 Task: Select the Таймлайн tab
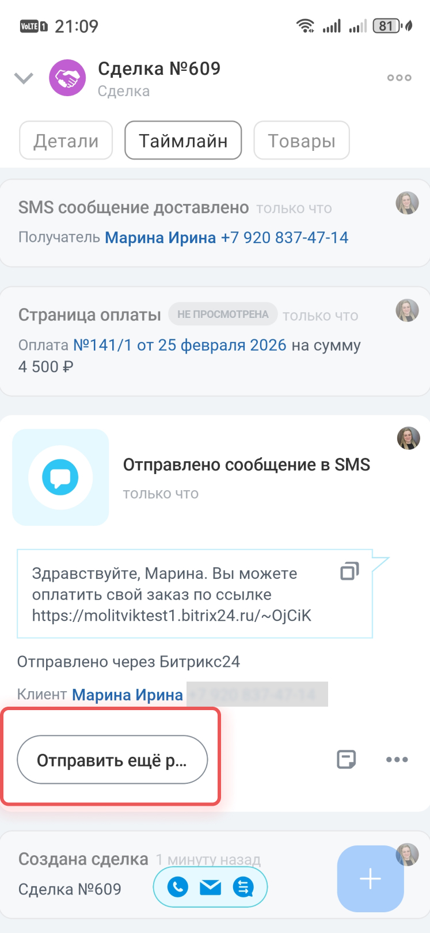click(183, 141)
